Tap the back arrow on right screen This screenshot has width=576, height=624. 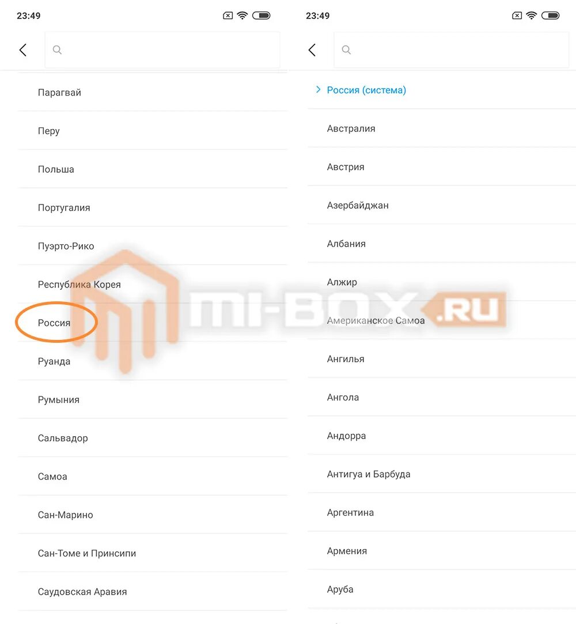coord(312,50)
